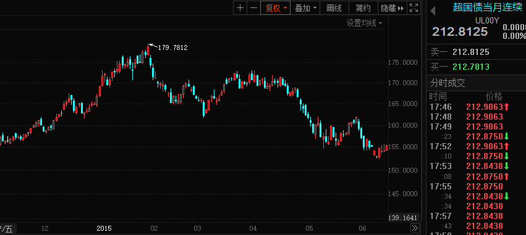Click the 价格 column header

[494, 97]
